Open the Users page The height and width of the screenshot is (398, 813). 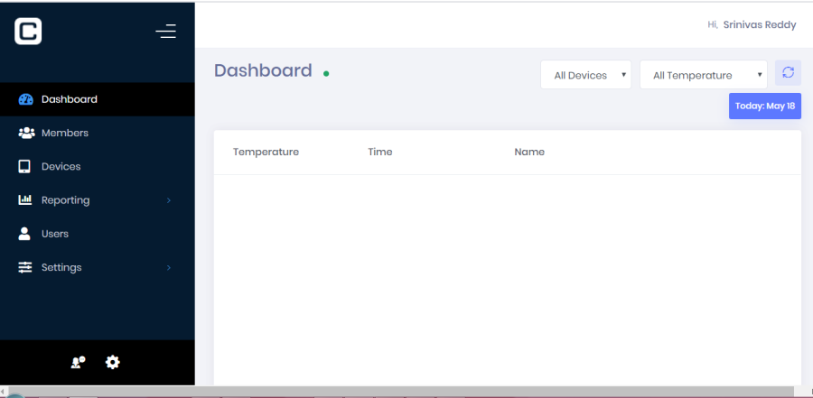click(x=98, y=234)
